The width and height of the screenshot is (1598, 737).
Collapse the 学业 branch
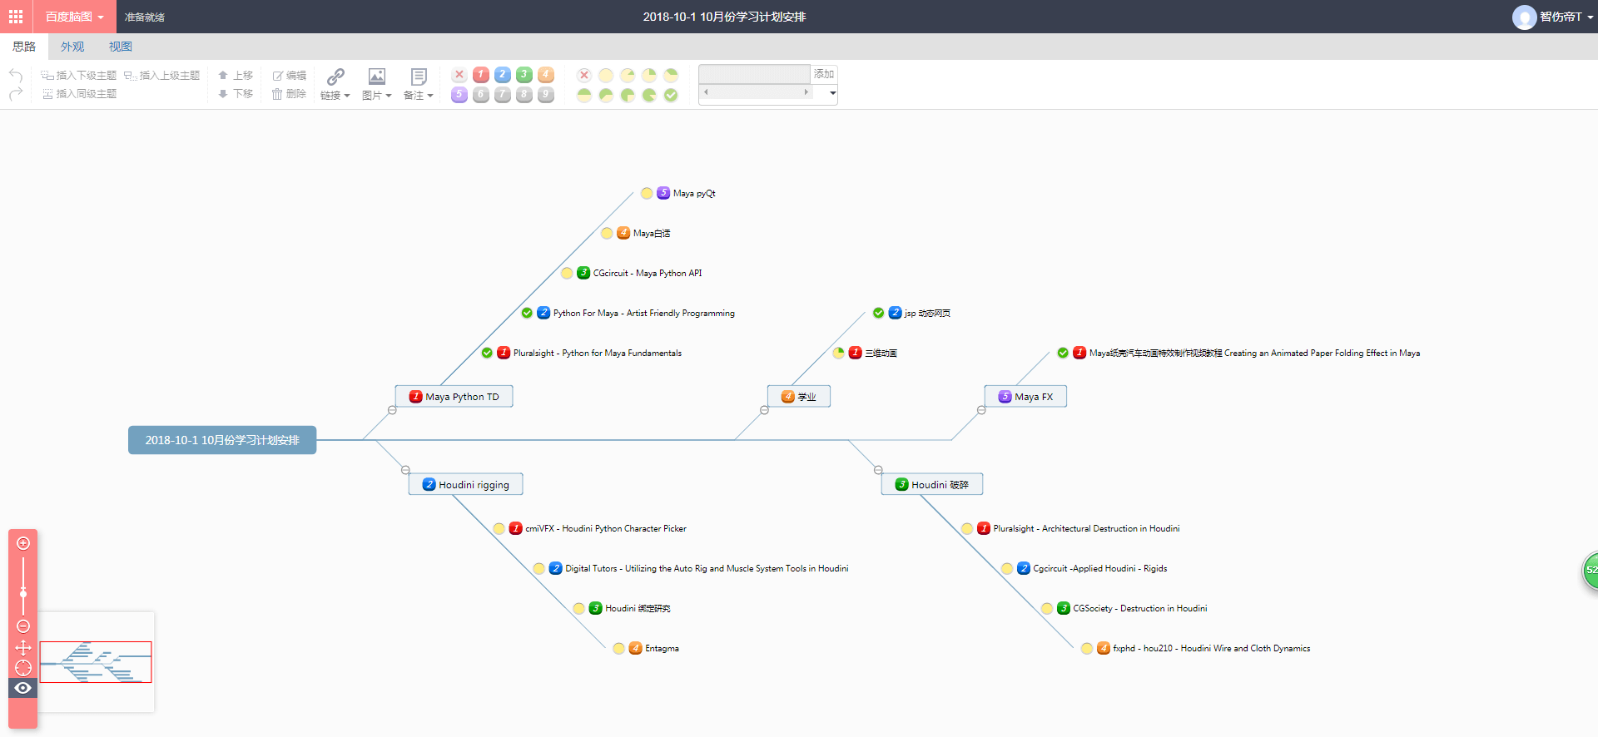(764, 410)
